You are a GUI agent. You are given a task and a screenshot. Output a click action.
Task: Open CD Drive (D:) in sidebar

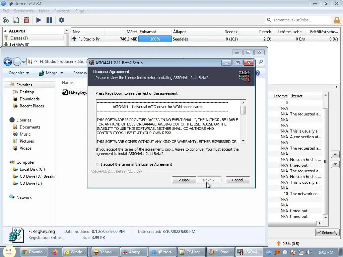click(37, 176)
